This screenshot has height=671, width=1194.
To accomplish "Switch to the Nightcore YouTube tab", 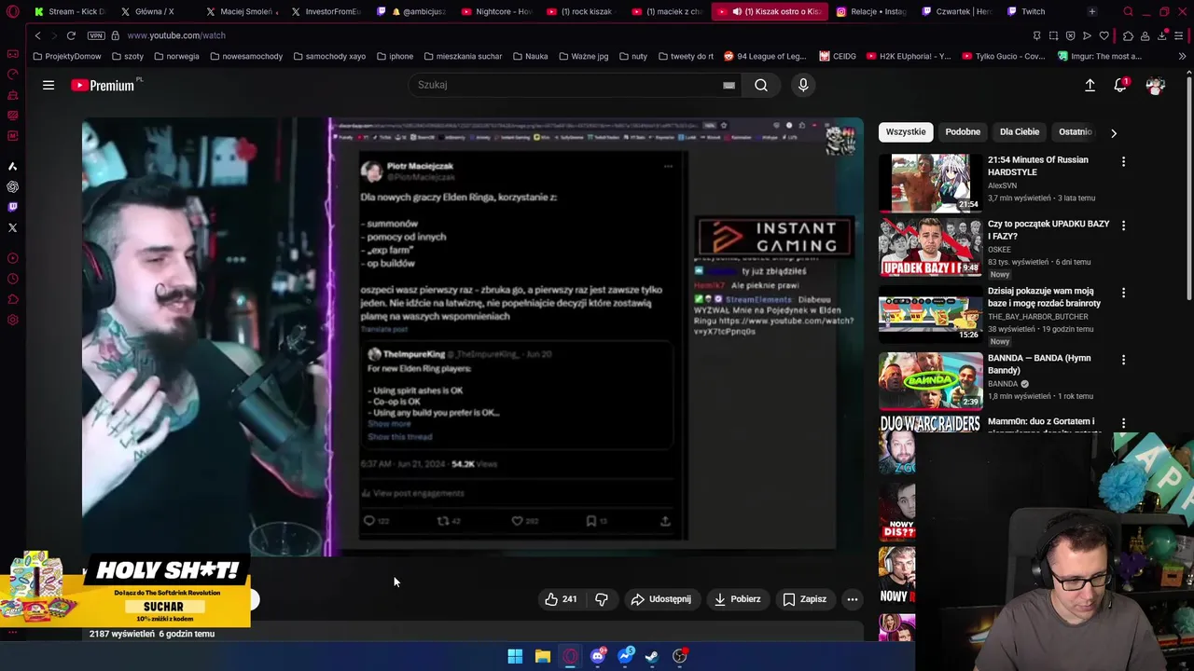I will click(495, 11).
